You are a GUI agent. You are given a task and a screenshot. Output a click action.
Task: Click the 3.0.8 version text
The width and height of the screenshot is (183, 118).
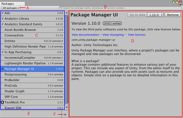pyautogui.click(x=60, y=80)
